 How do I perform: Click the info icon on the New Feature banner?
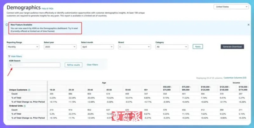point(7,25)
